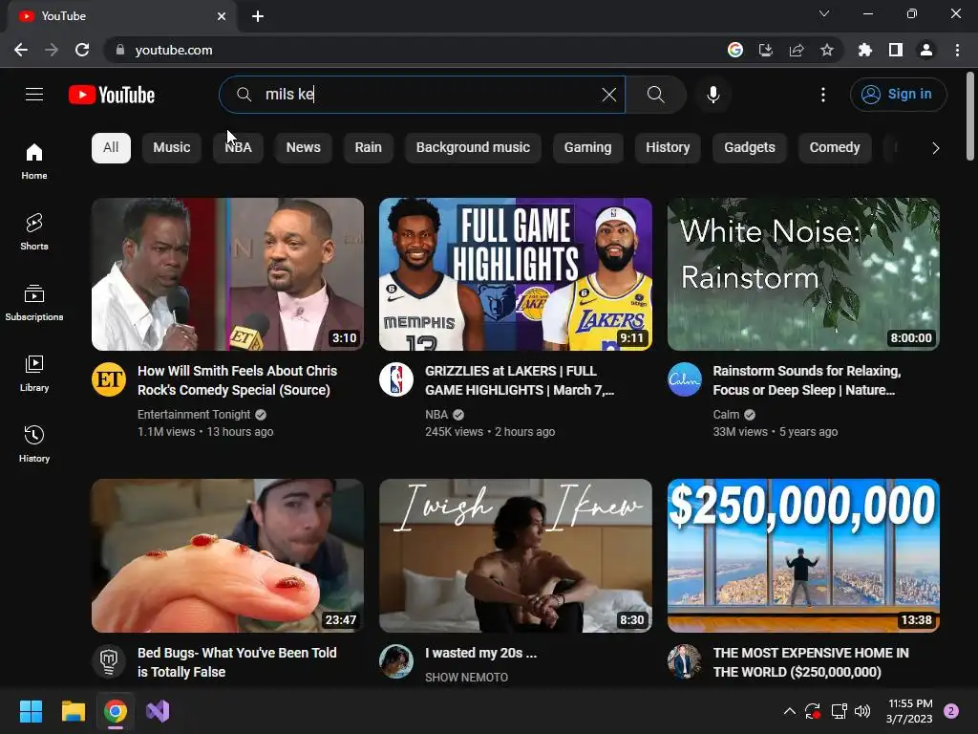Open the Bed Bugs video thumbnail
This screenshot has height=734, width=978.
coord(227,555)
